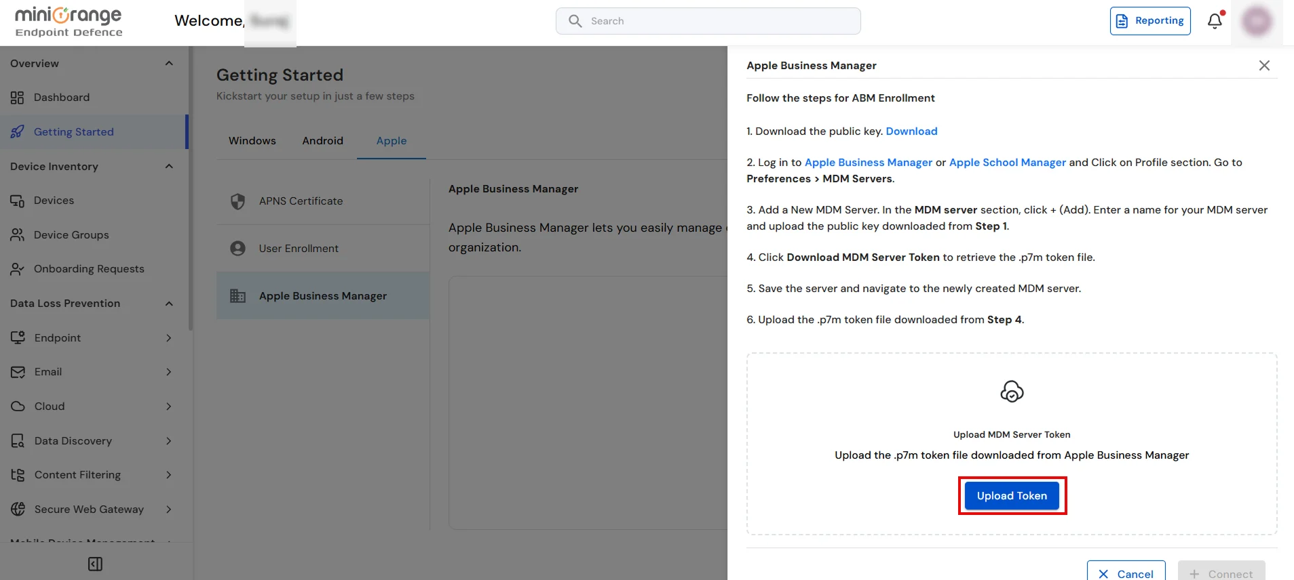Open the user profile avatar
The image size is (1294, 580).
pyautogui.click(x=1257, y=21)
